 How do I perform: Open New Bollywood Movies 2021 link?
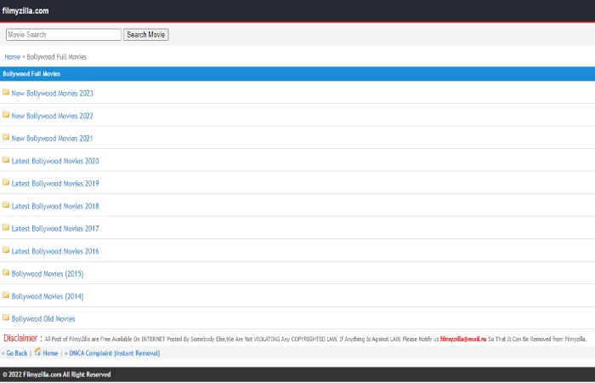coord(52,138)
